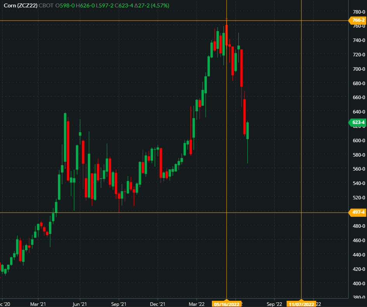Click the green 623-4 current price tag
The width and height of the screenshot is (367, 307).
coord(358,122)
